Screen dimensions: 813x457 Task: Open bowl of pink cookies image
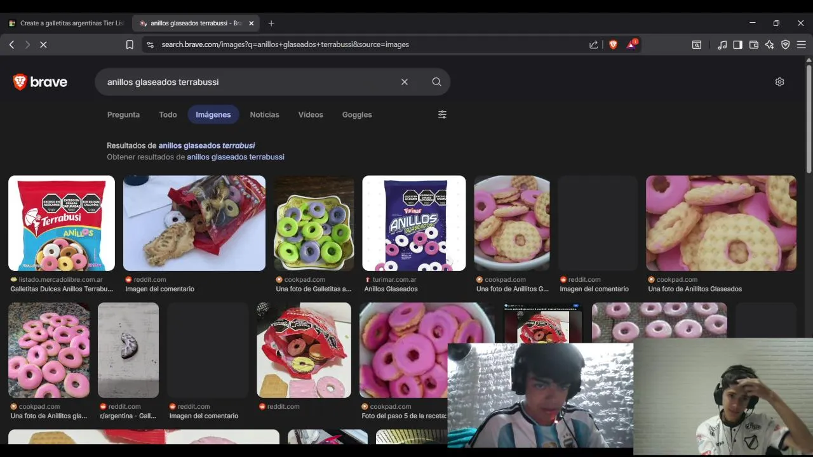tap(512, 223)
